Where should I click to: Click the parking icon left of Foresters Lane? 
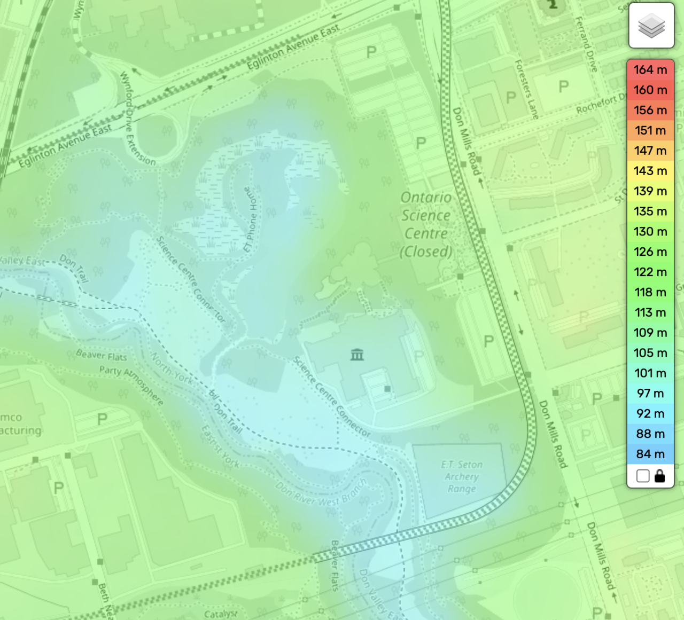(511, 97)
